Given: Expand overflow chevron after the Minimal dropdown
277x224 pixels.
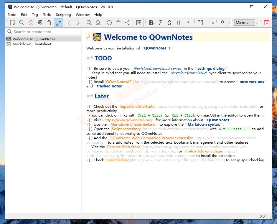Looking at the screenshot, I should (x=257, y=23).
